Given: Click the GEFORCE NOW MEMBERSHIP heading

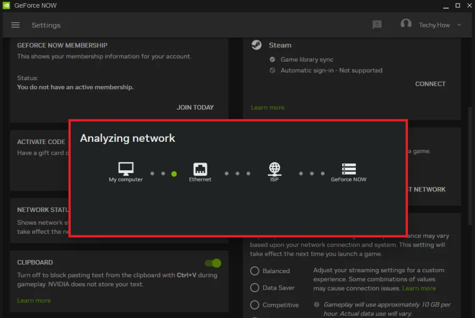Looking at the screenshot, I should 62,45.
